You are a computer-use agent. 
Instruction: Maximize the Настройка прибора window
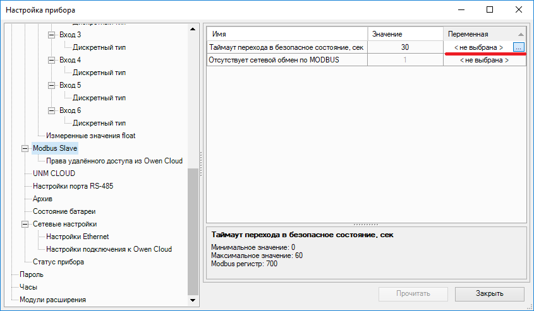[490, 10]
